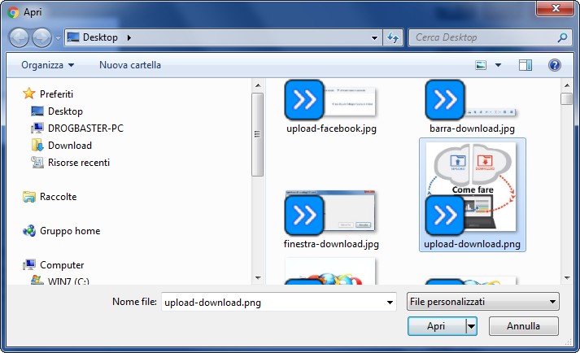Screen dimensions: 580x353
Task: Click the Refresh button next to address bar
Action: pos(393,37)
